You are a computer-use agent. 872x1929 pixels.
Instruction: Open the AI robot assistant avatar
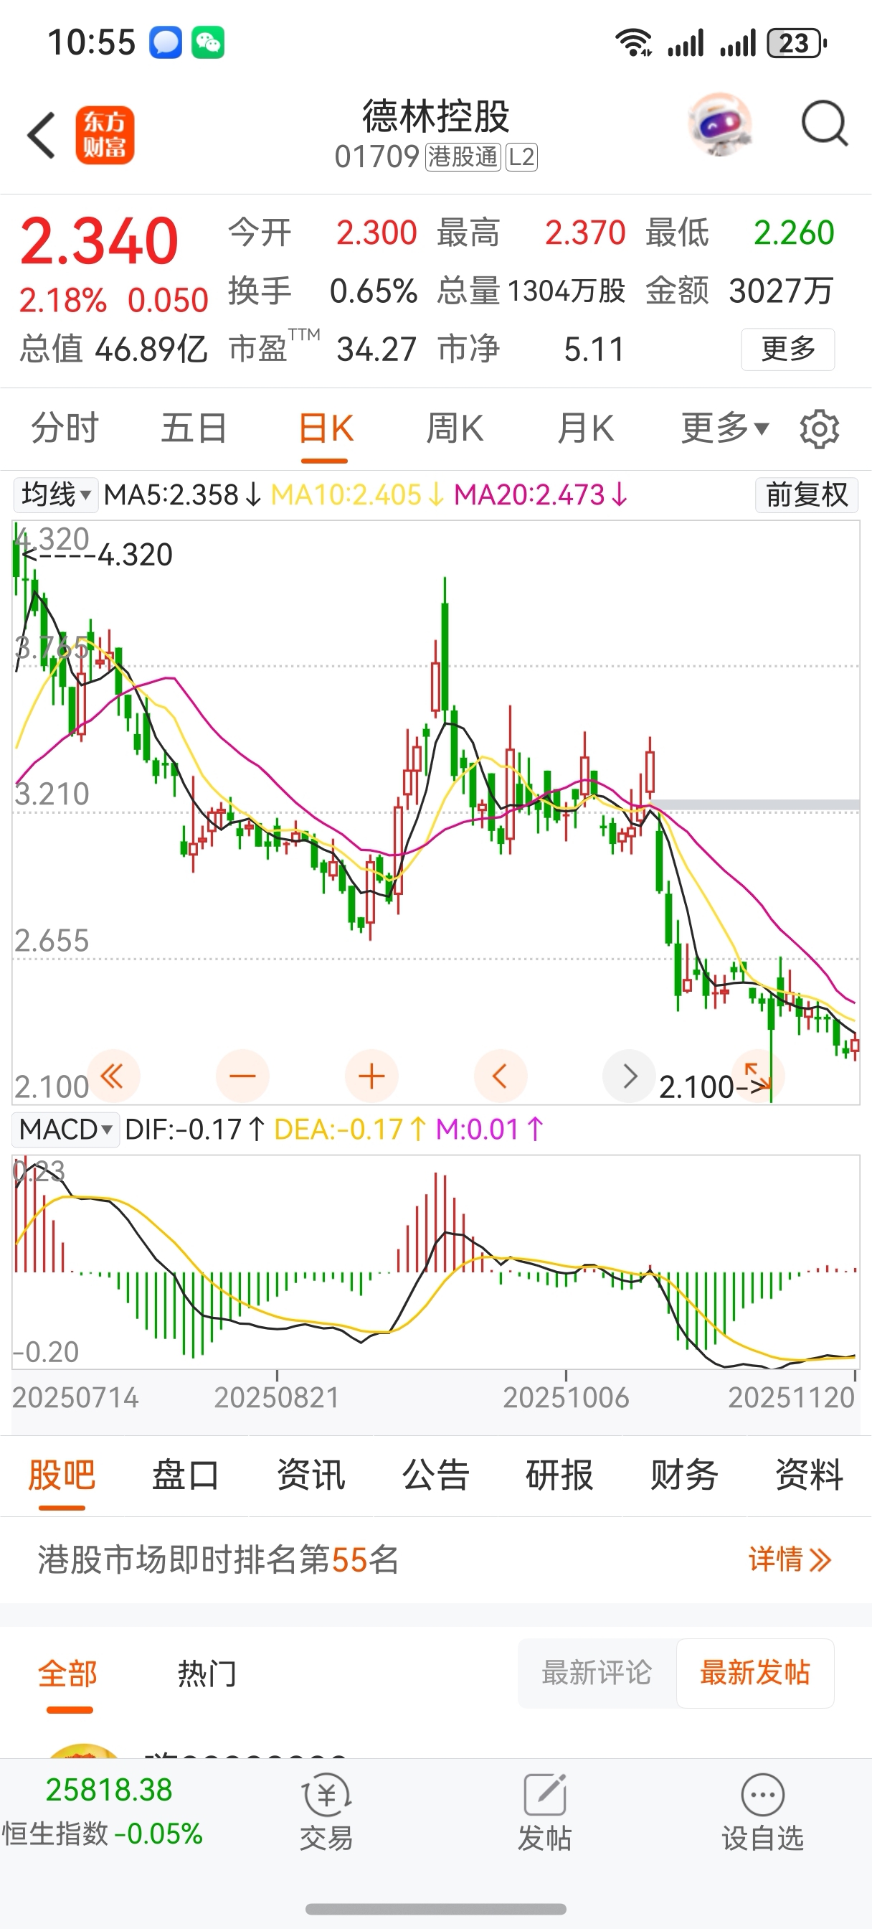720,124
